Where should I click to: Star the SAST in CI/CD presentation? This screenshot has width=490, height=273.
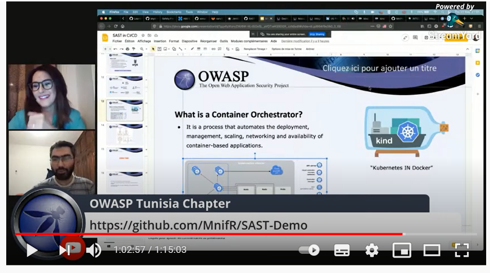tap(143, 36)
